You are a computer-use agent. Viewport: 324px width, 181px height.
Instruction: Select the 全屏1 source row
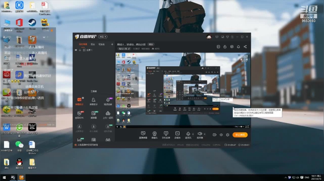tap(94, 50)
